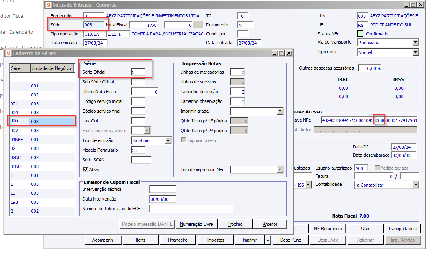
Task: Select series row 007 in list
Action: coord(42,131)
